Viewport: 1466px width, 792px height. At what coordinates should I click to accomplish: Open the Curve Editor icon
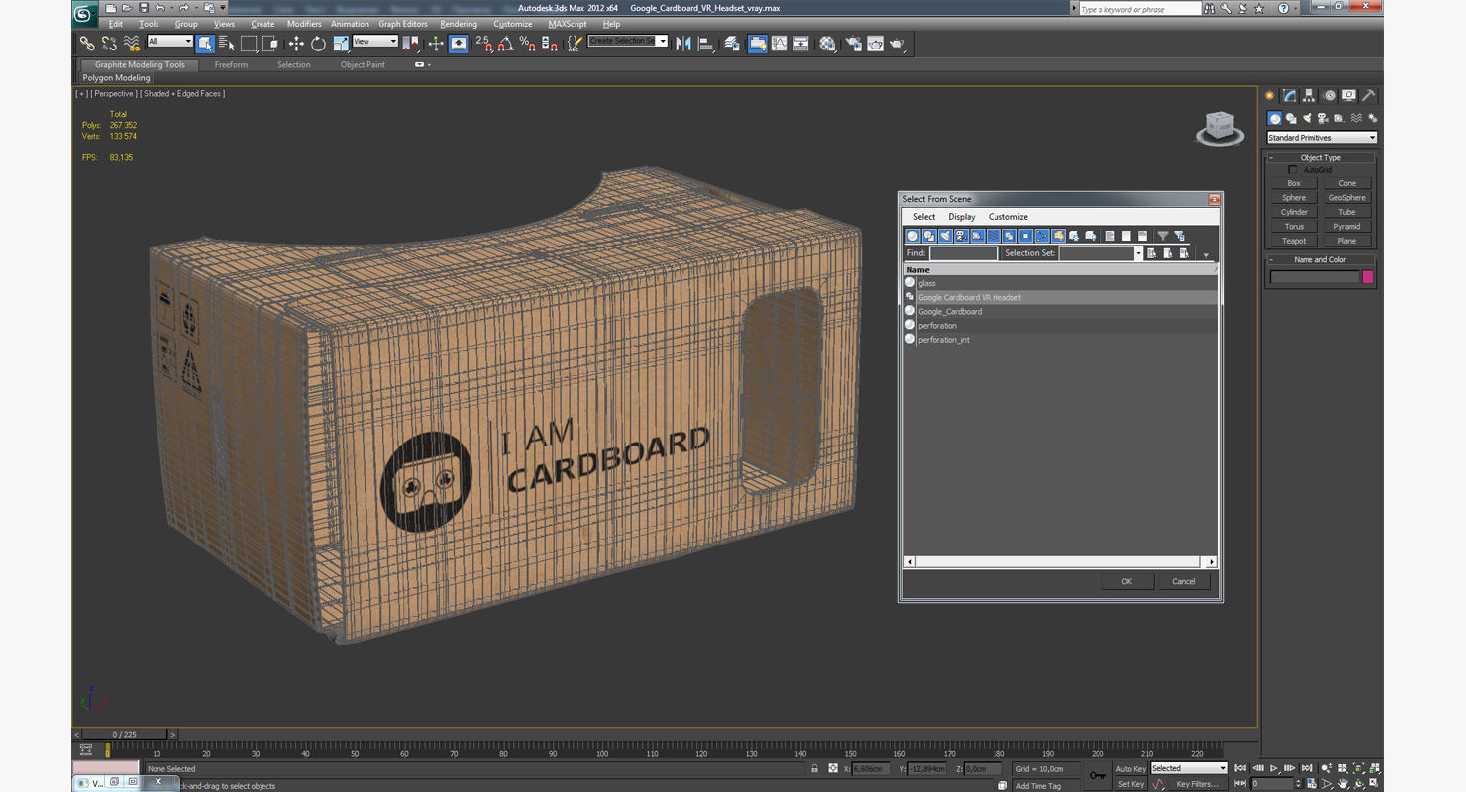click(780, 44)
